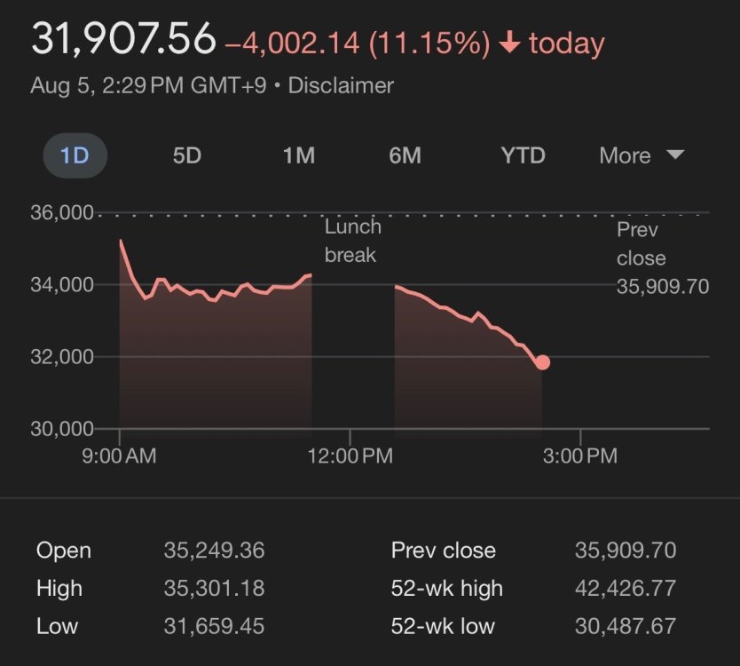Show the 1M chart range
Viewport: 740px width, 666px height.
click(x=298, y=156)
